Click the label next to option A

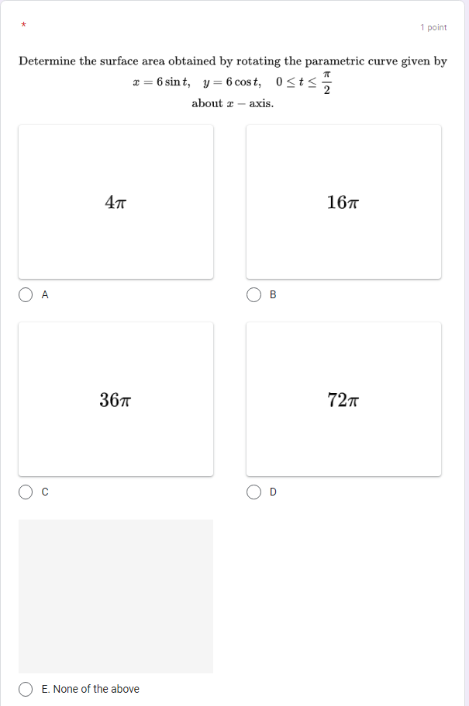point(45,294)
